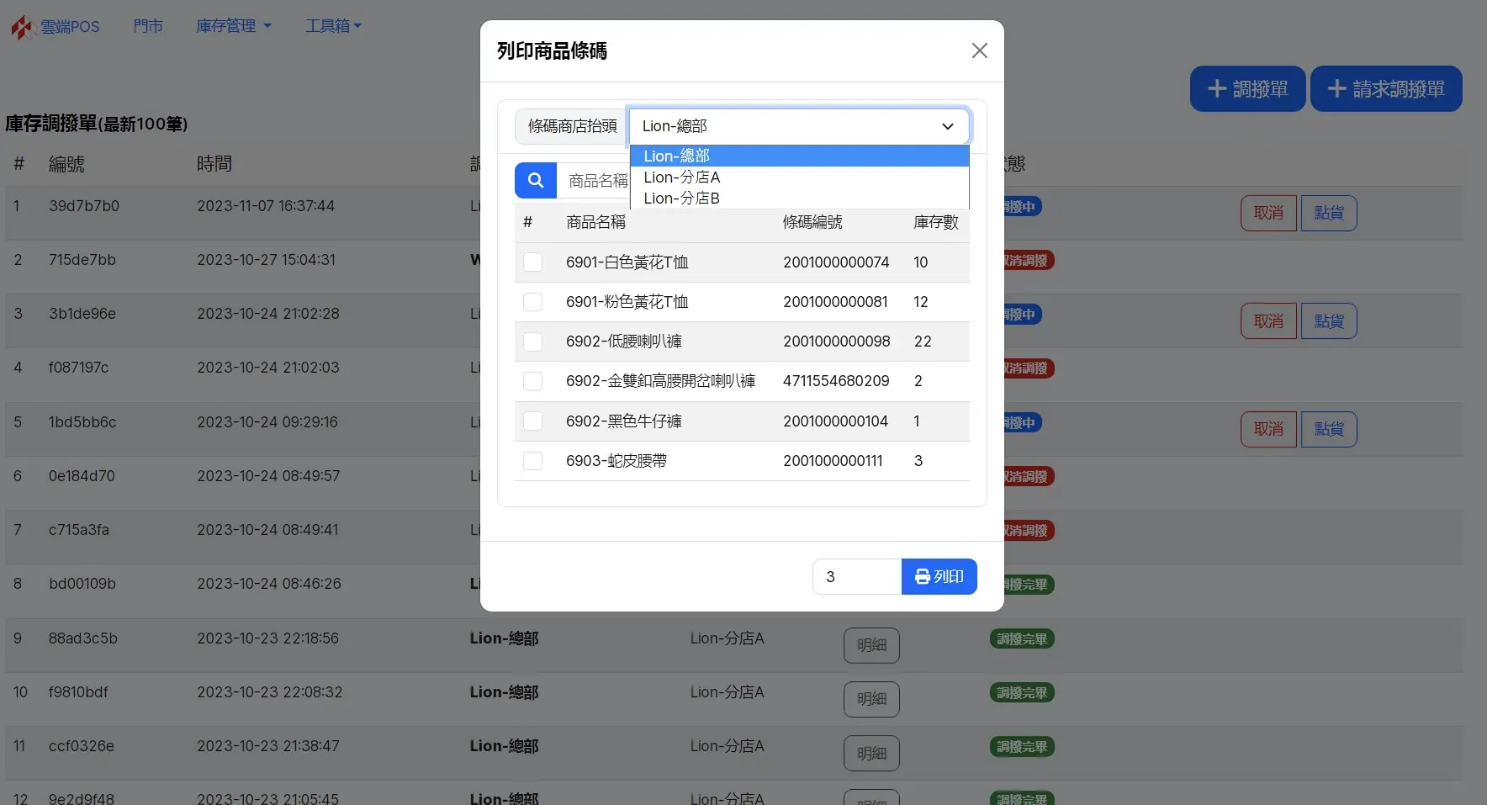Click 明細 button for row 88ad3c5b
1487x805 pixels.
871,645
